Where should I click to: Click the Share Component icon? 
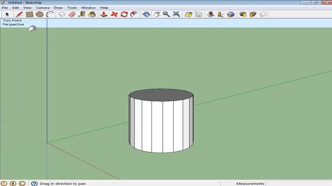(x=263, y=14)
